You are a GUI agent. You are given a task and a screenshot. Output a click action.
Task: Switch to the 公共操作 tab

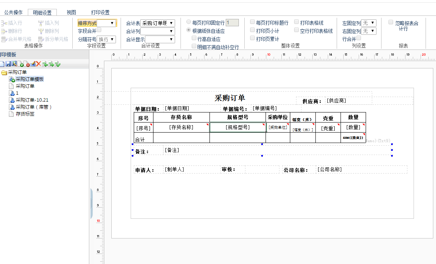pyautogui.click(x=14, y=12)
